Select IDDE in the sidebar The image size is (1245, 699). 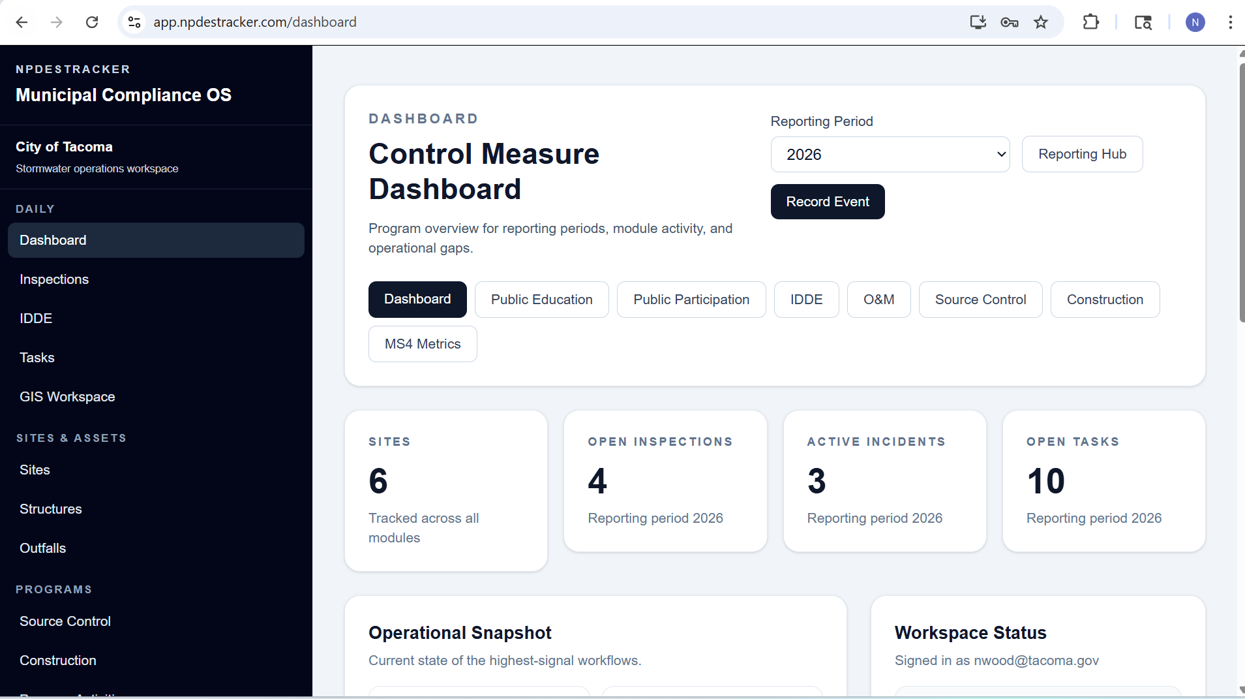click(x=36, y=318)
